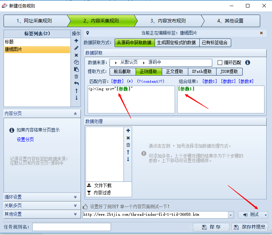Select 已有标签组合 mode

215,43
